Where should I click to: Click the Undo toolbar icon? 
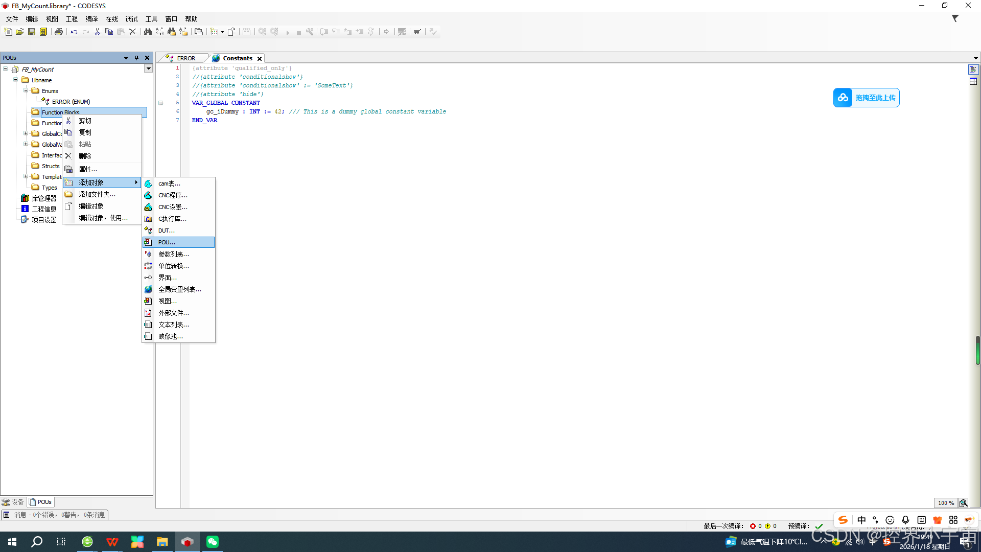pos(74,32)
